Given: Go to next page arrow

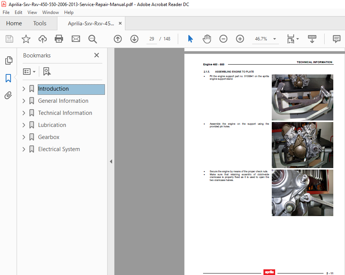Looking at the screenshot, I should point(134,39).
